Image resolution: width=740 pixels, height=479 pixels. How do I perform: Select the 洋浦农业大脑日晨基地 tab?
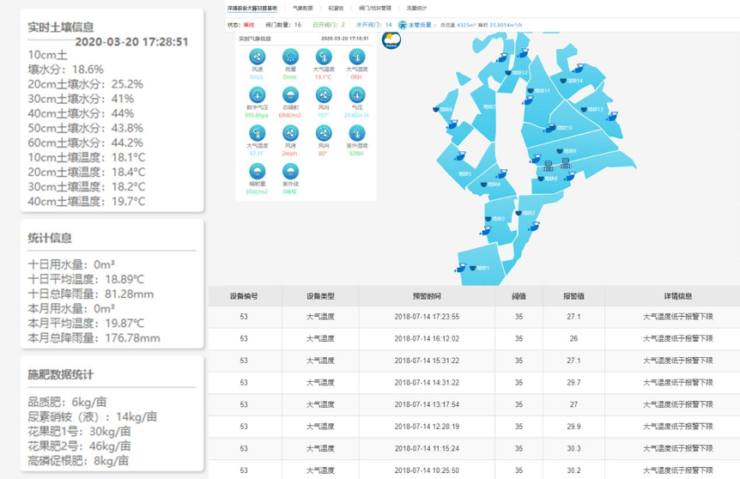tap(252, 9)
